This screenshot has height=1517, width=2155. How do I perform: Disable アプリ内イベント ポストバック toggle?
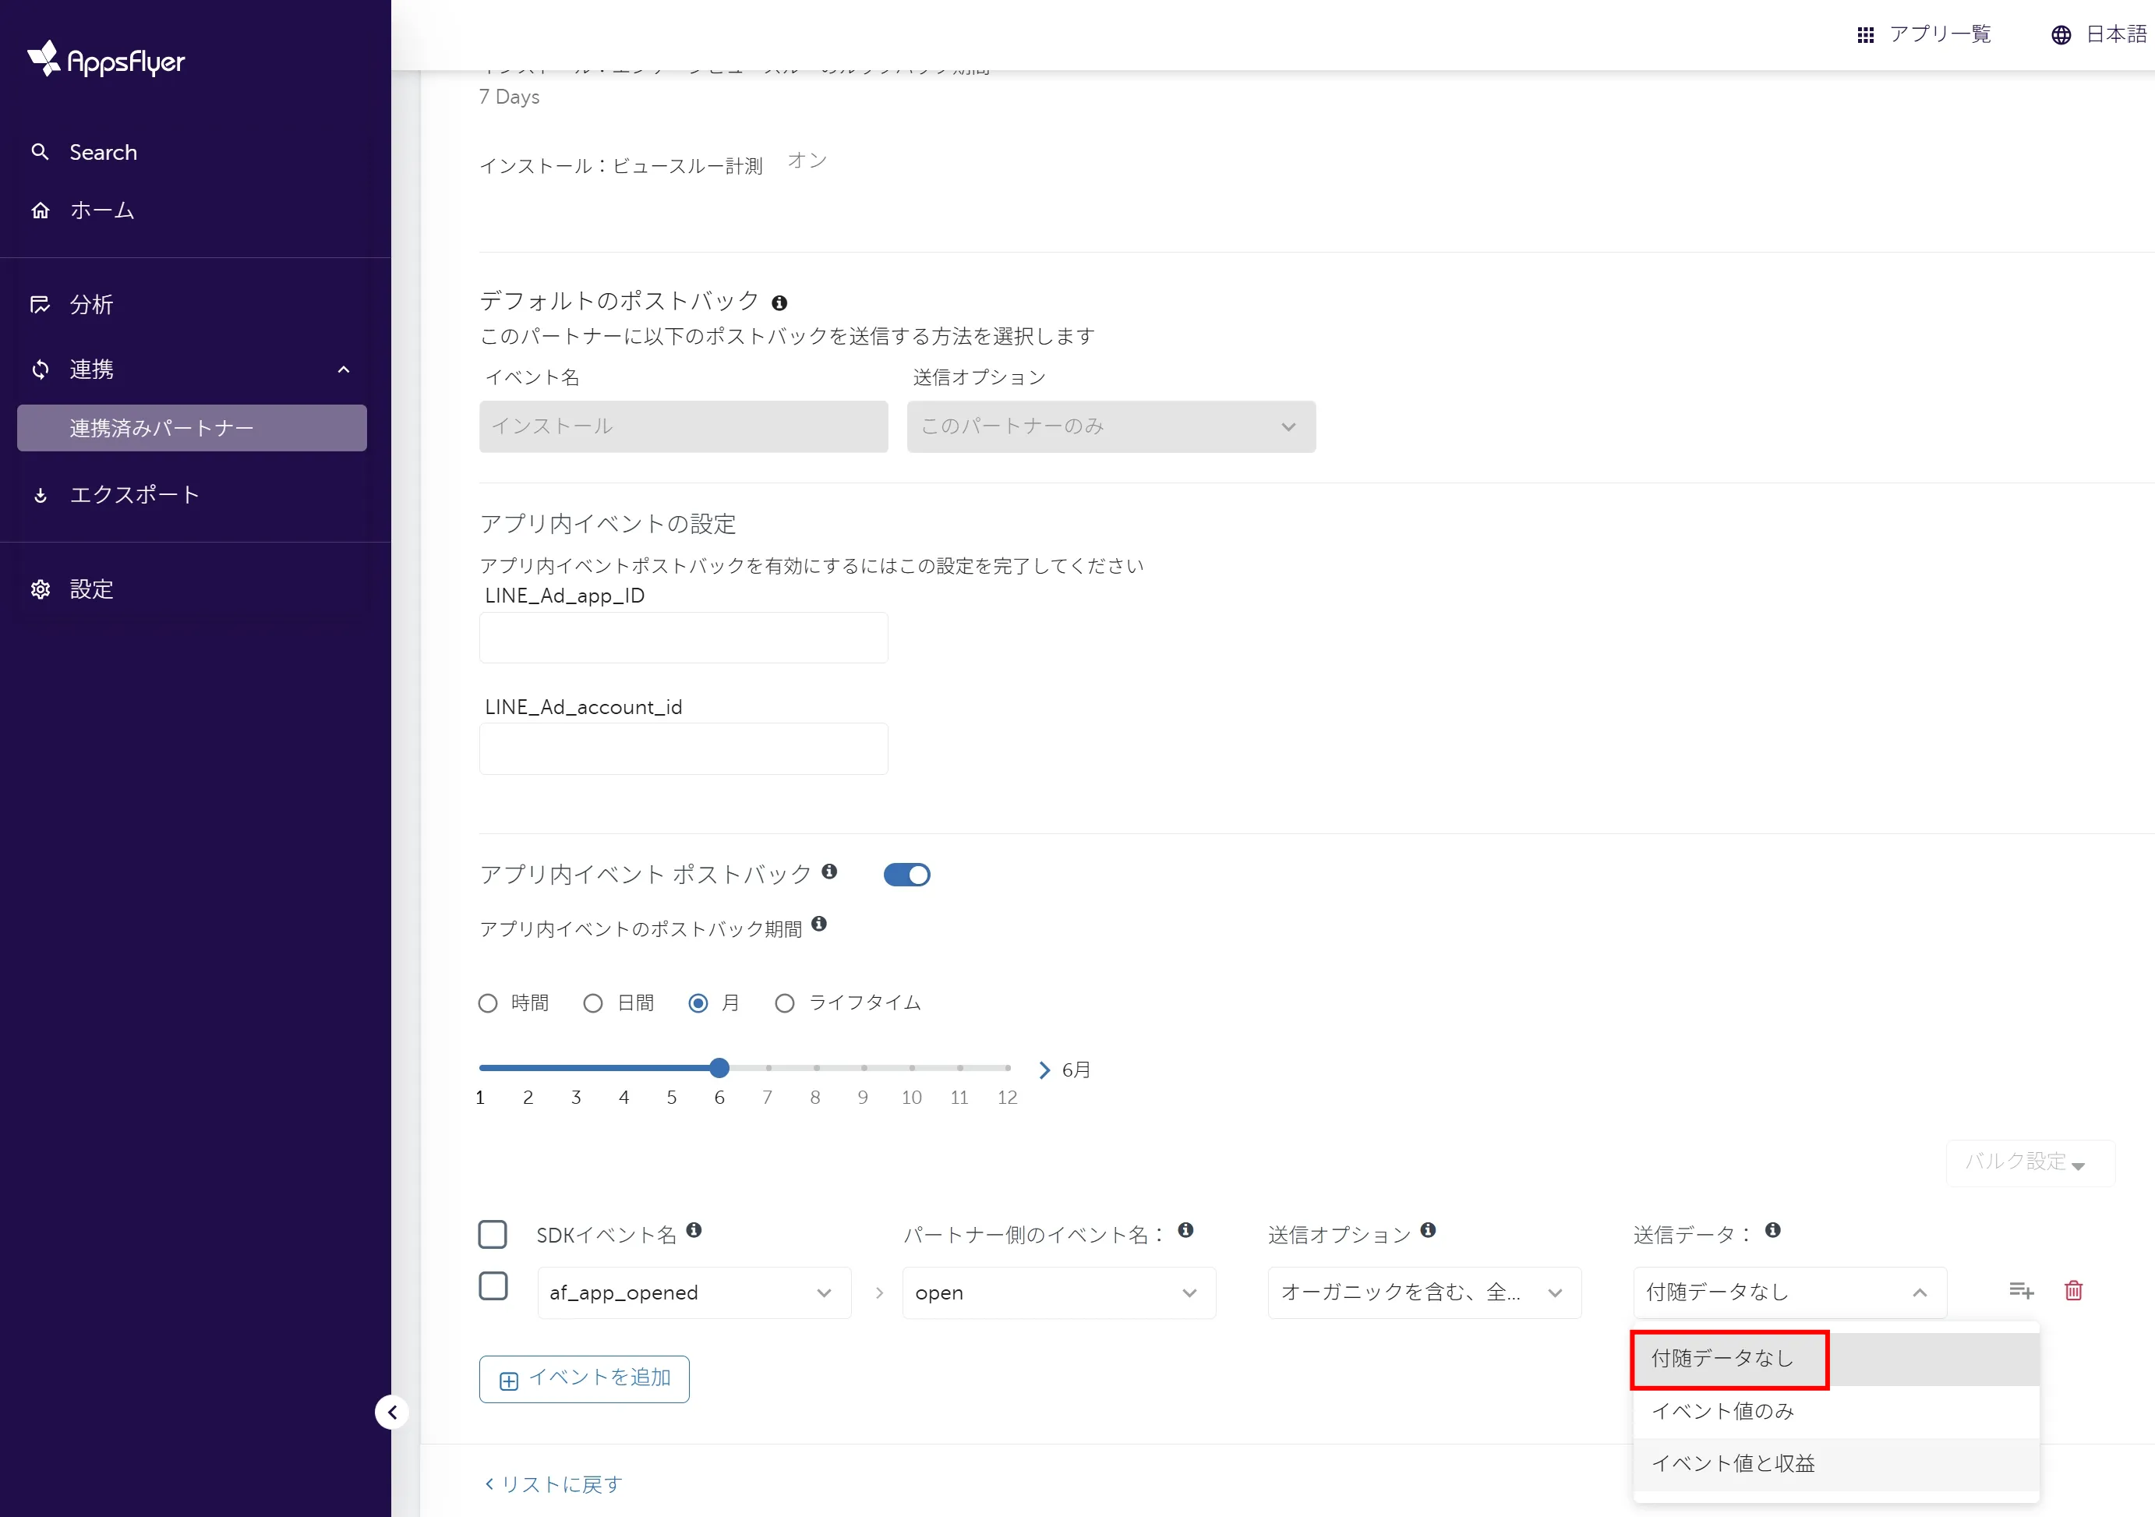[906, 875]
